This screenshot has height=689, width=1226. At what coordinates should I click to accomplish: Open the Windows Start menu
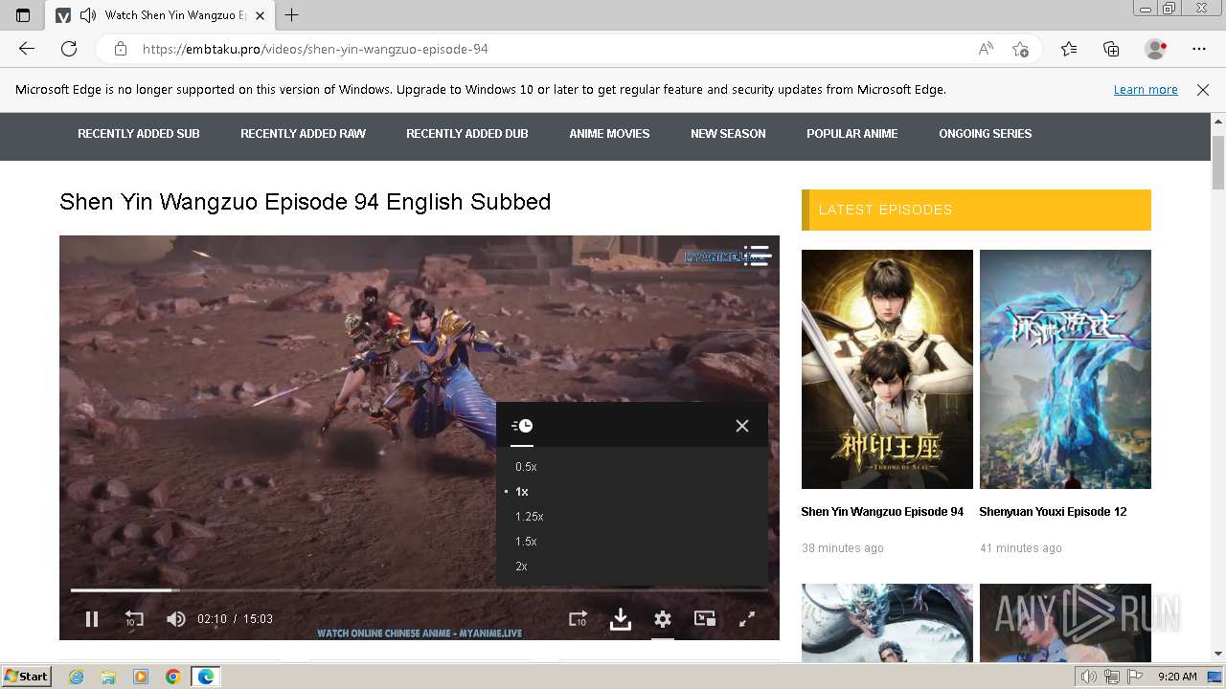(x=27, y=677)
